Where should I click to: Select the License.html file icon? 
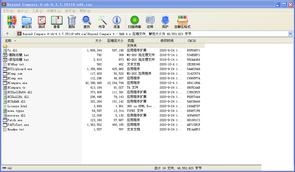click(x=5, y=106)
